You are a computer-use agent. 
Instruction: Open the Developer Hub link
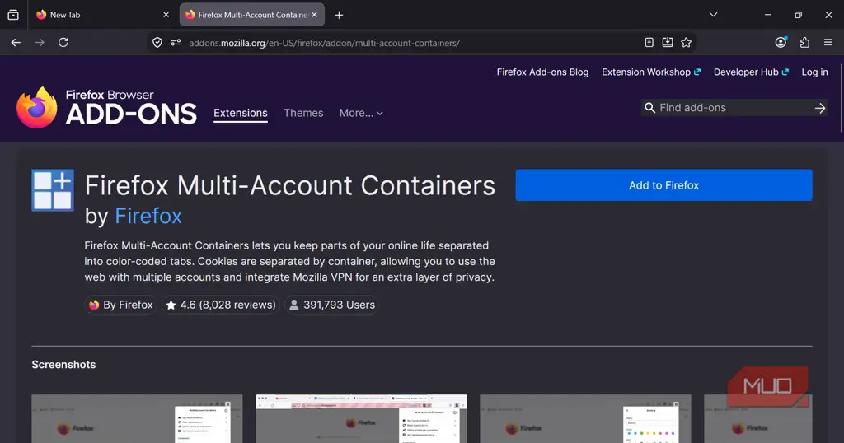[x=751, y=72]
